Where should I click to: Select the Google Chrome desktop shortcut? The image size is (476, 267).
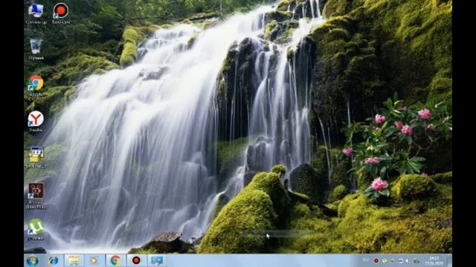click(x=36, y=88)
